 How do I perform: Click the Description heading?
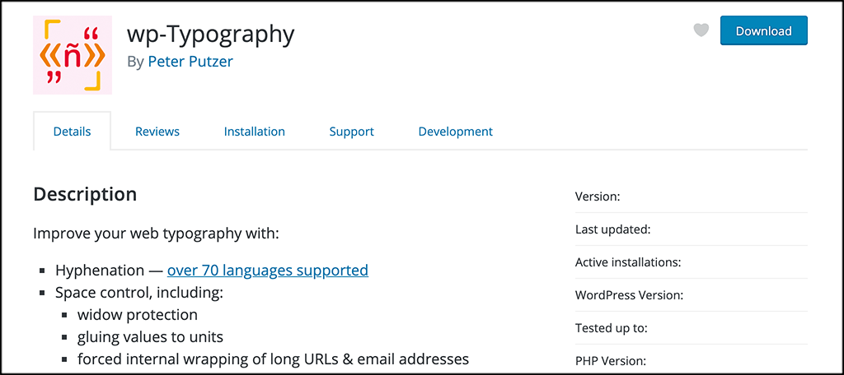(x=85, y=195)
